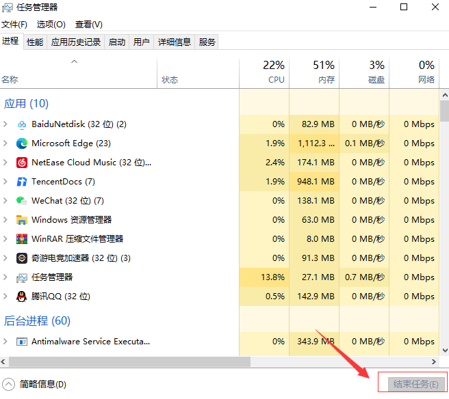This screenshot has height=399, width=449.
Task: Expand the Antimalware Service Executable row
Action: [5, 342]
